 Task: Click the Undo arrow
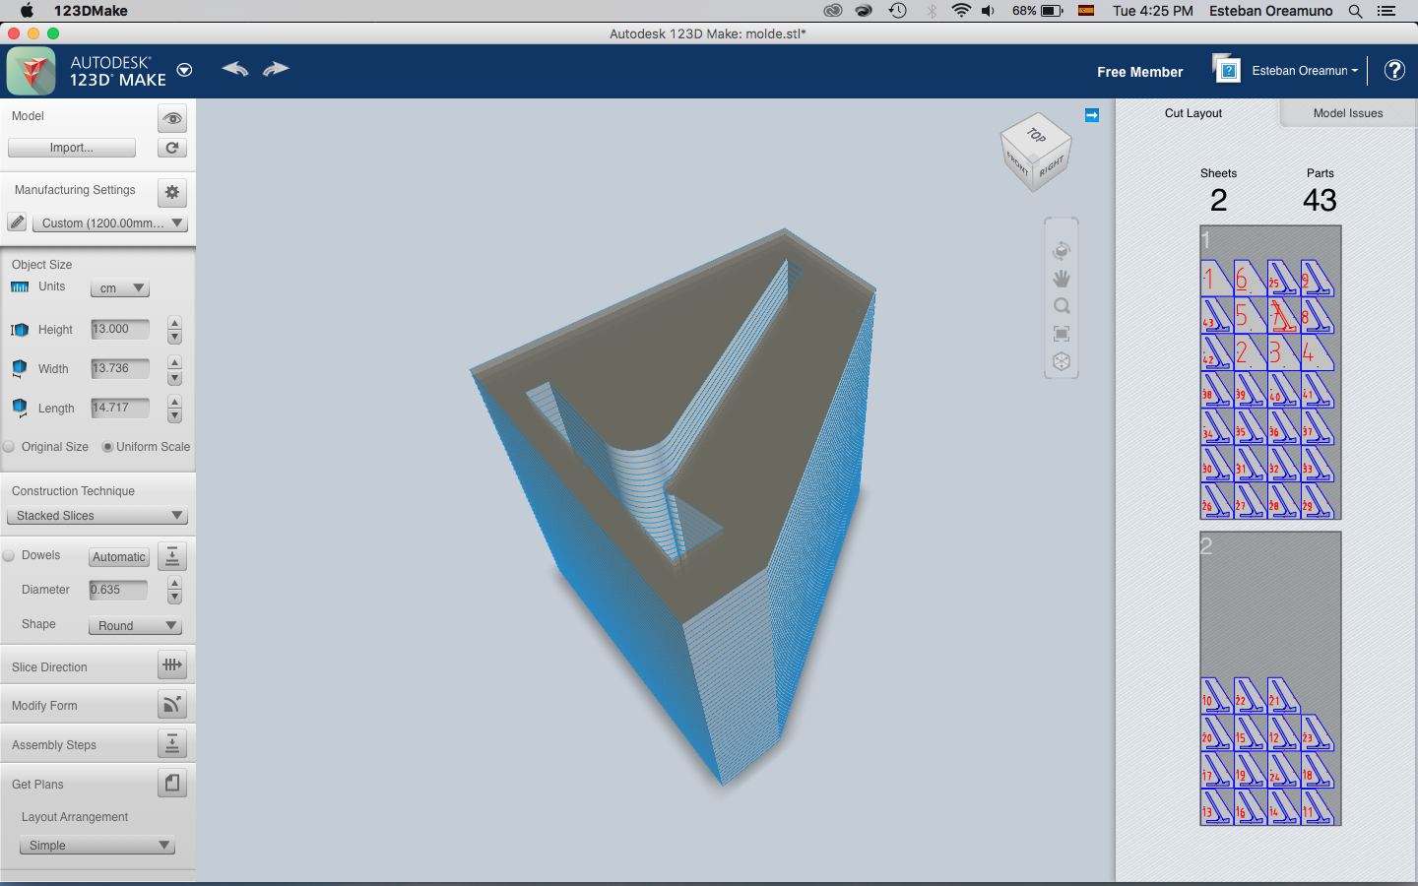(x=235, y=69)
